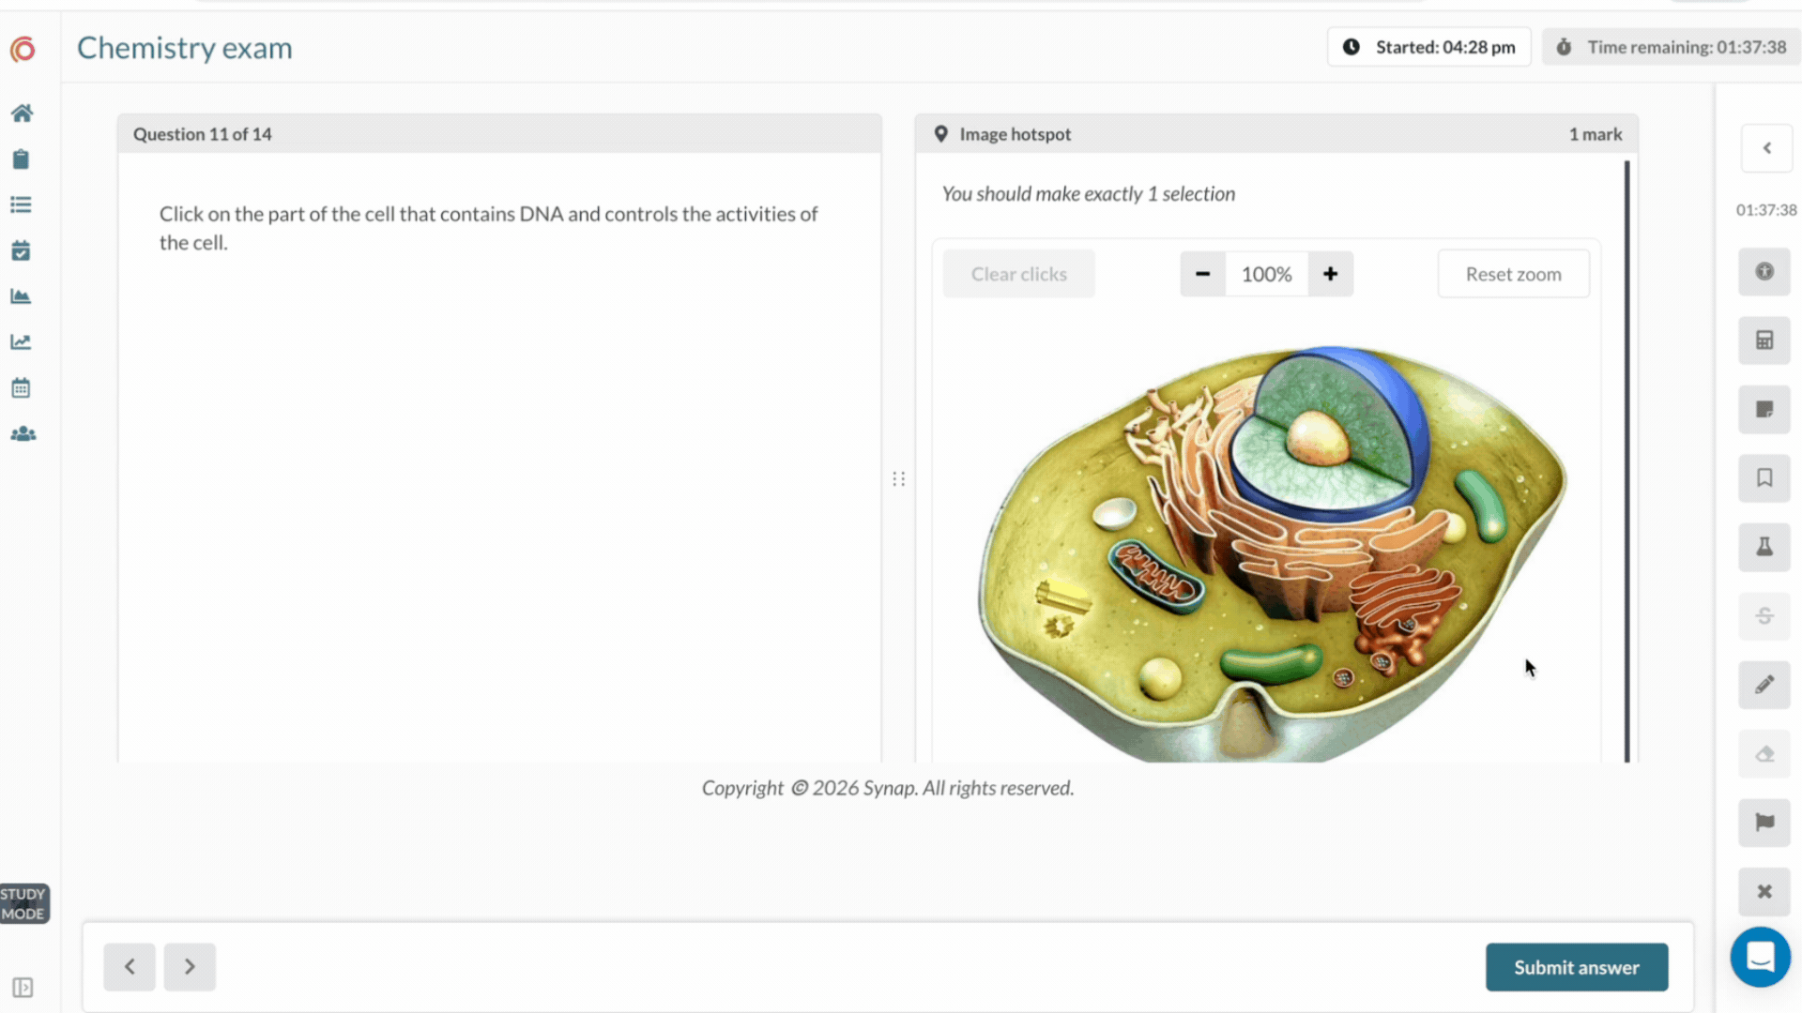The height and width of the screenshot is (1013, 1802).
Task: Collapse the right tools panel chevron
Action: tap(1767, 148)
